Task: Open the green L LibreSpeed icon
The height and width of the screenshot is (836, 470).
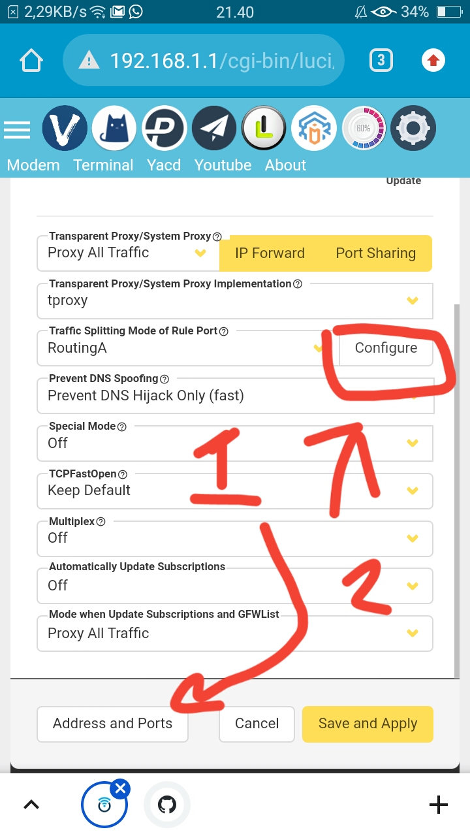Action: pyautogui.click(x=264, y=129)
